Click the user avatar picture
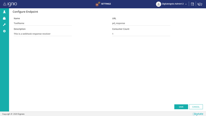 click(158, 4)
